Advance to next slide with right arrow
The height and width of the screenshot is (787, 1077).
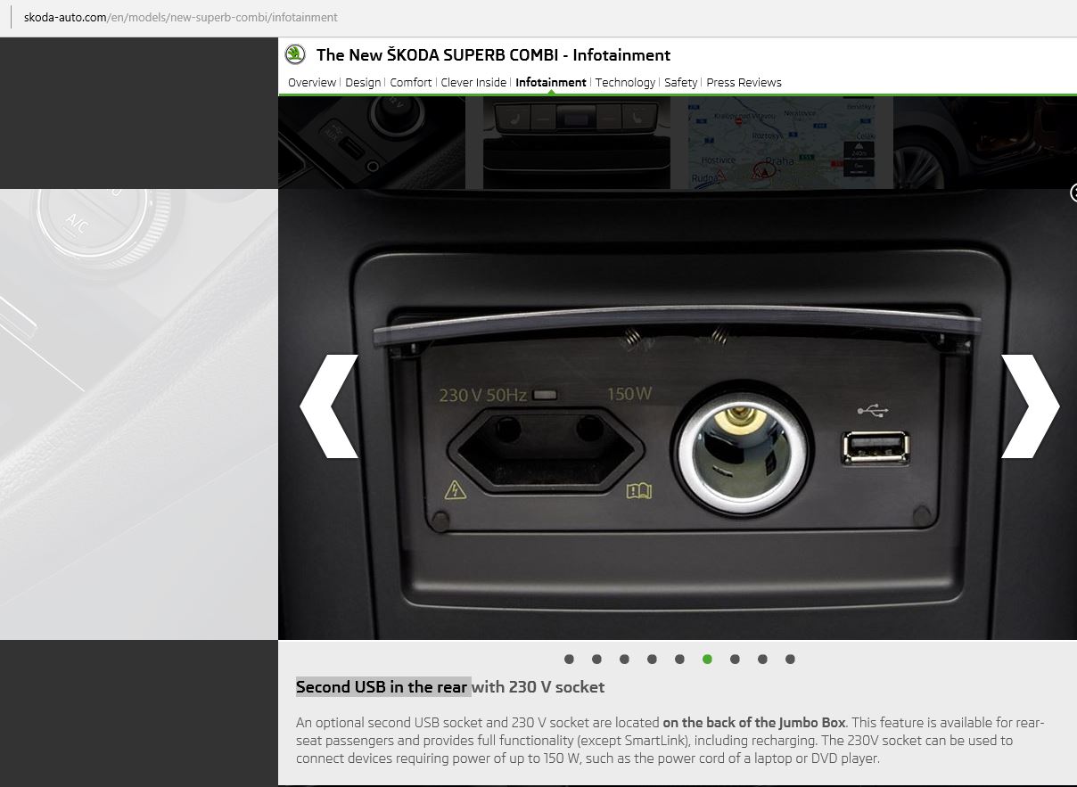click(1030, 406)
